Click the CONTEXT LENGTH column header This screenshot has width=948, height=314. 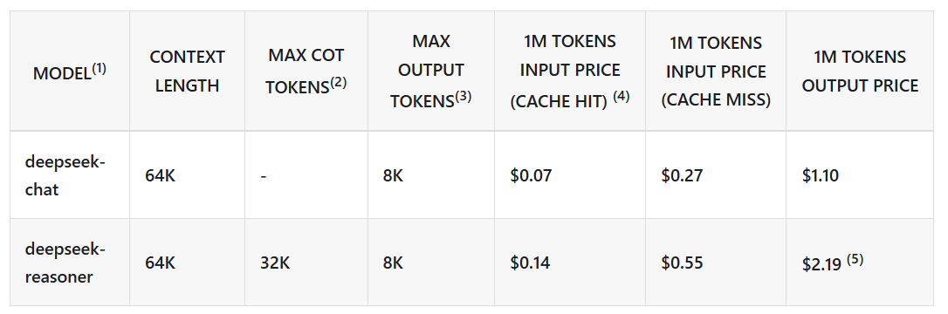point(187,72)
